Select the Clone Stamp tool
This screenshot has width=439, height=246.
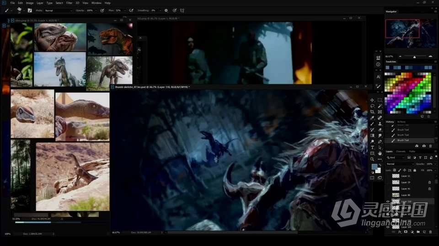[x=380, y=124]
